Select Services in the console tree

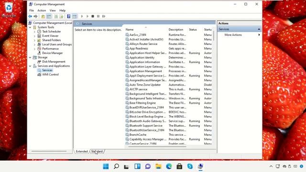[47, 70]
